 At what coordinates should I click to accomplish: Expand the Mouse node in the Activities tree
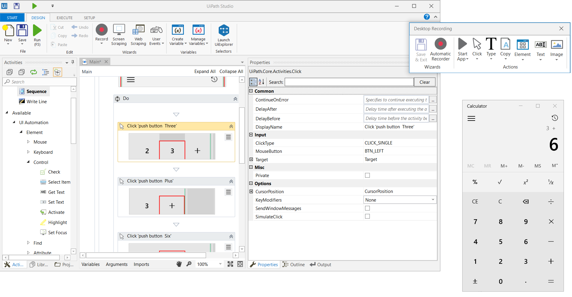coord(28,142)
